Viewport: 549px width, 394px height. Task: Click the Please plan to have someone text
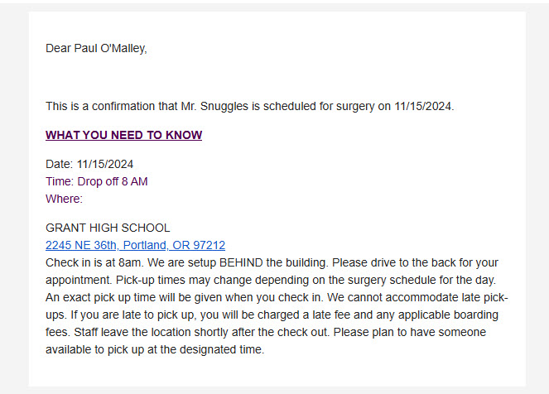coord(410,332)
